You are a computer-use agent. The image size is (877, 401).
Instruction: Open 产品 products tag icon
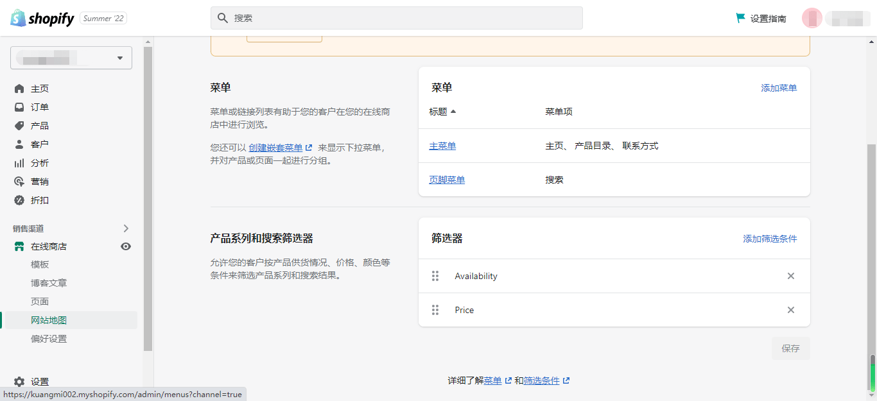click(x=19, y=126)
